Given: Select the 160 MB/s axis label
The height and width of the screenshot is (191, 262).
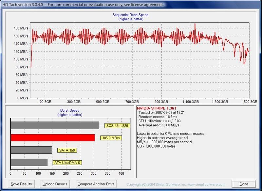Looking at the screenshot, I should (21, 36).
